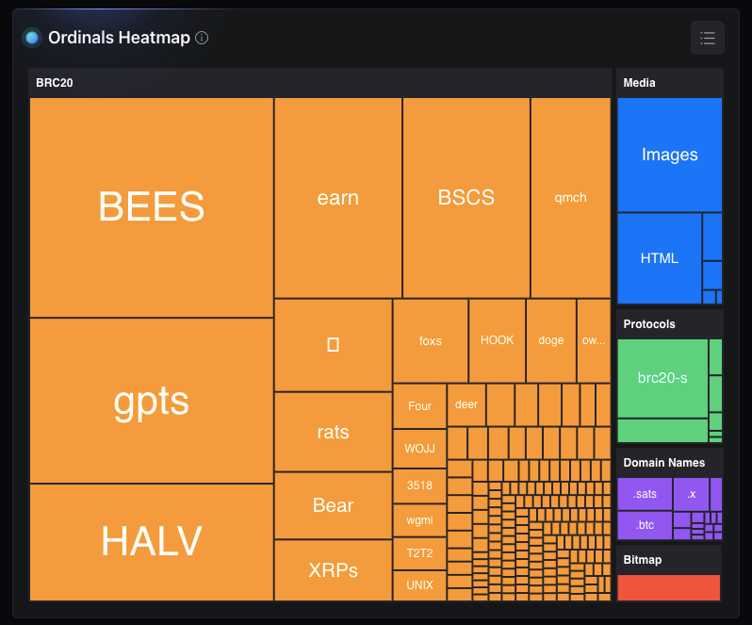The height and width of the screenshot is (625, 752).
Task: Click the Protocols category header
Action: pos(669,324)
